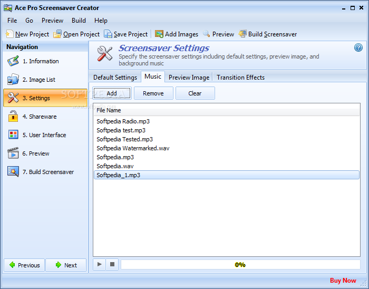
Task: Open 4. Shareware navigation label
Action: click(x=40, y=117)
